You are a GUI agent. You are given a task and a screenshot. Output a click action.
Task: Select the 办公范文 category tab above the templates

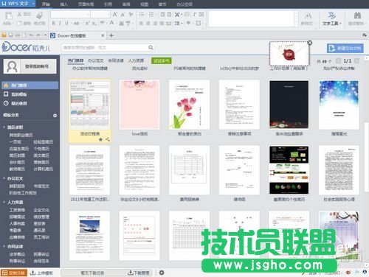(96, 60)
